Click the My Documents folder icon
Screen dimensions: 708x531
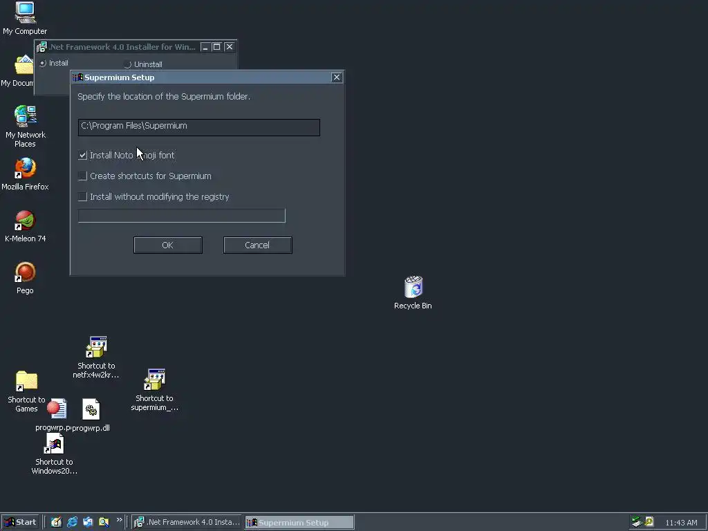[24, 64]
